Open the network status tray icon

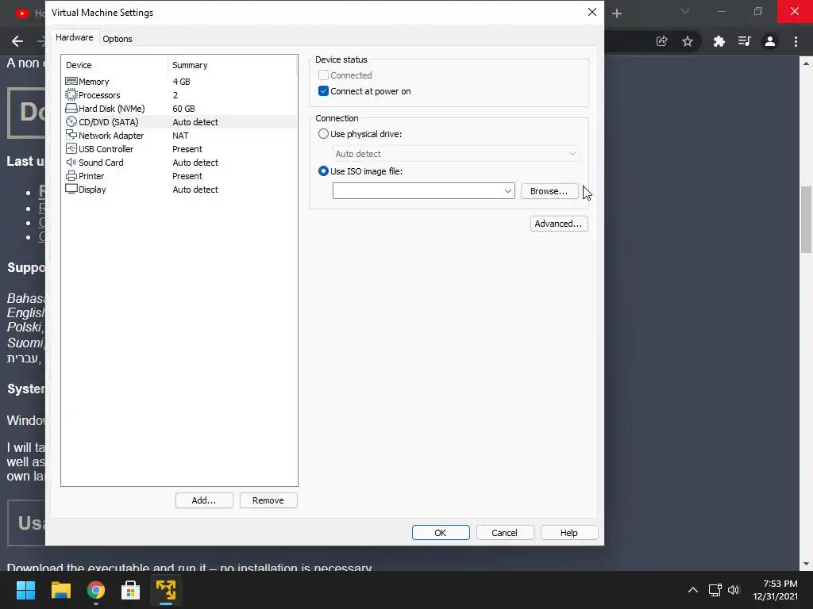point(715,590)
